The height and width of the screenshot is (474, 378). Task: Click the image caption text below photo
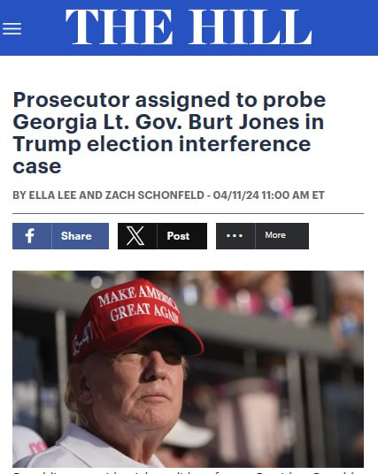coord(188,472)
